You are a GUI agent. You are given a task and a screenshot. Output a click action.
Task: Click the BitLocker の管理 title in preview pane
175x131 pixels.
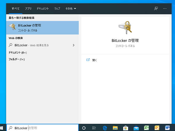(x=125, y=40)
